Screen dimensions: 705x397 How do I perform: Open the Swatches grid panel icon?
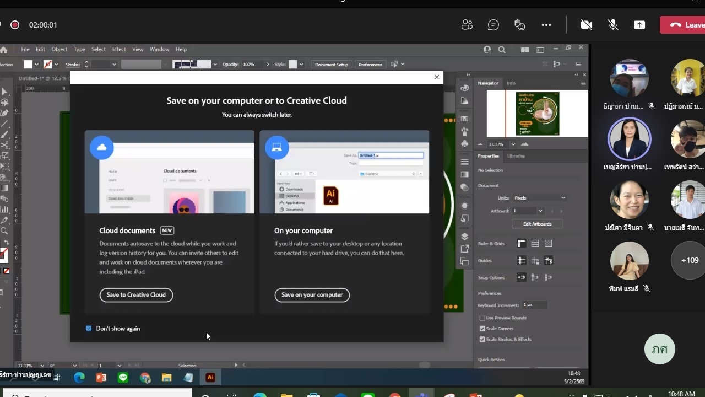[x=465, y=119]
